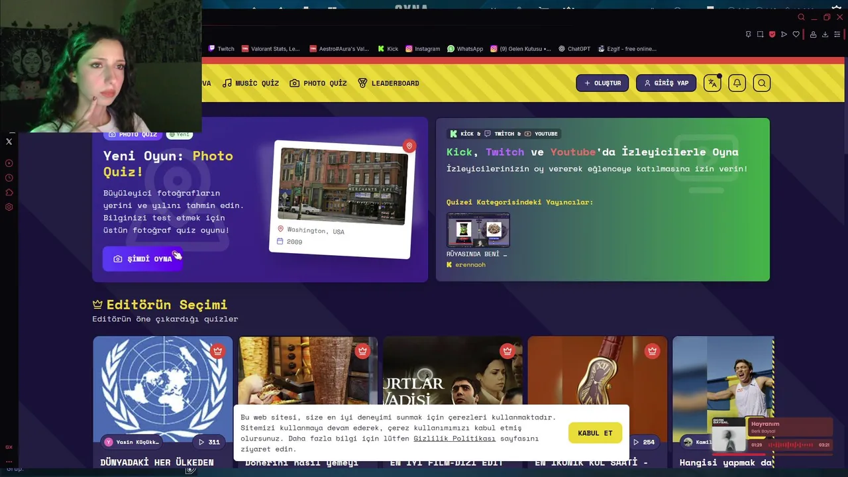Click 'DÜNYADAKİ HER ÜLKEDEN' quiz title
Screen dimensions: 848x477
point(157,462)
